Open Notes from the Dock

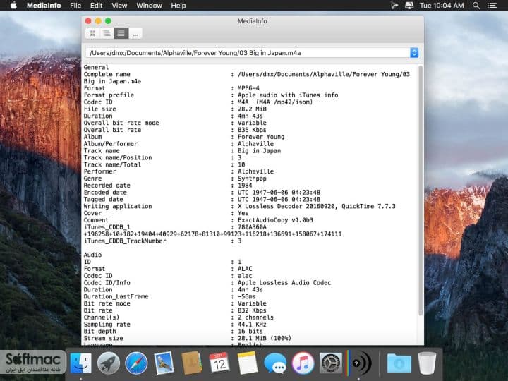click(x=248, y=363)
